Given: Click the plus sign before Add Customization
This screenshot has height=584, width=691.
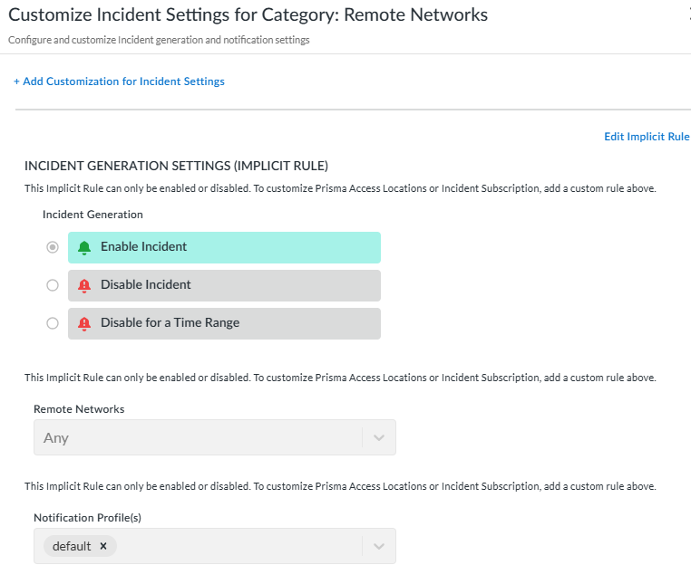Looking at the screenshot, I should 16,81.
